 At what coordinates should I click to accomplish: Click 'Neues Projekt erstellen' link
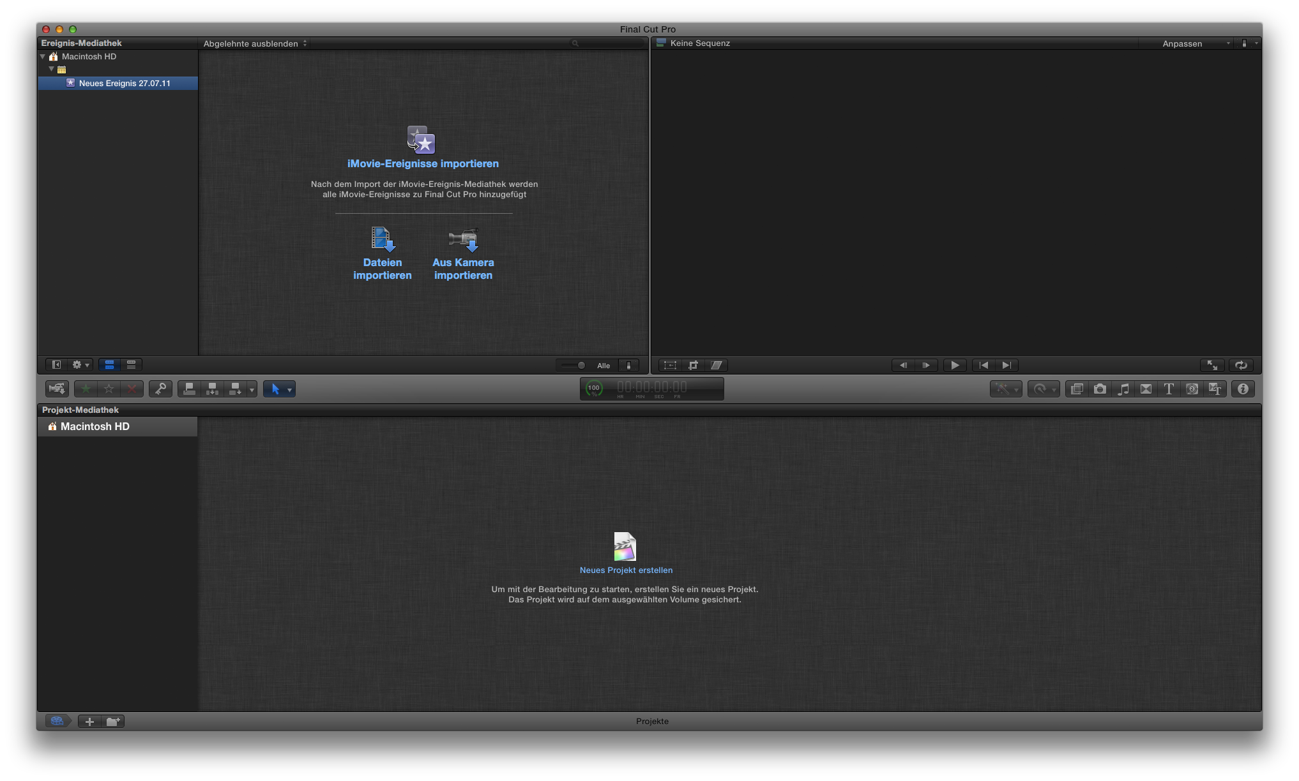[626, 570]
